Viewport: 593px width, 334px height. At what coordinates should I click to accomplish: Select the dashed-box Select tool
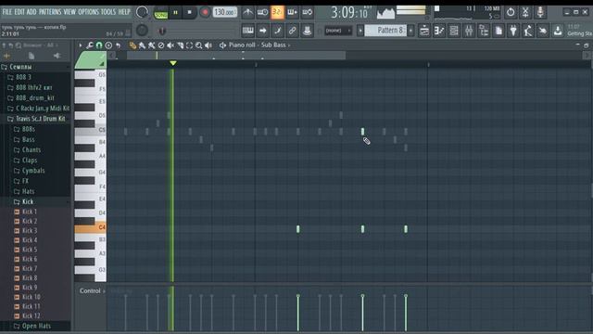click(x=189, y=45)
